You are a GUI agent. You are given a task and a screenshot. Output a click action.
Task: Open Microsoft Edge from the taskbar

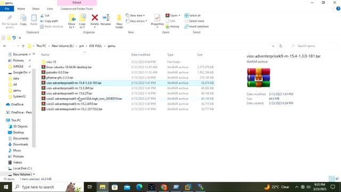139,187
